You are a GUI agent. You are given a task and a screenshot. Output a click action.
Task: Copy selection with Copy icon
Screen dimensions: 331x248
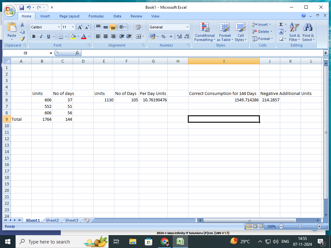pyautogui.click(x=22, y=32)
